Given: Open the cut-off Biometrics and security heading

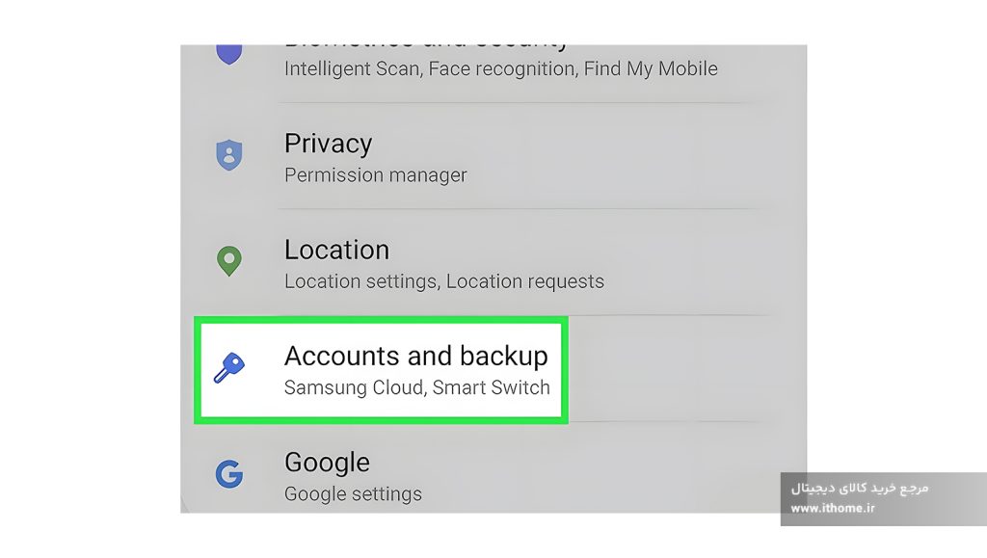Looking at the screenshot, I should [425, 46].
